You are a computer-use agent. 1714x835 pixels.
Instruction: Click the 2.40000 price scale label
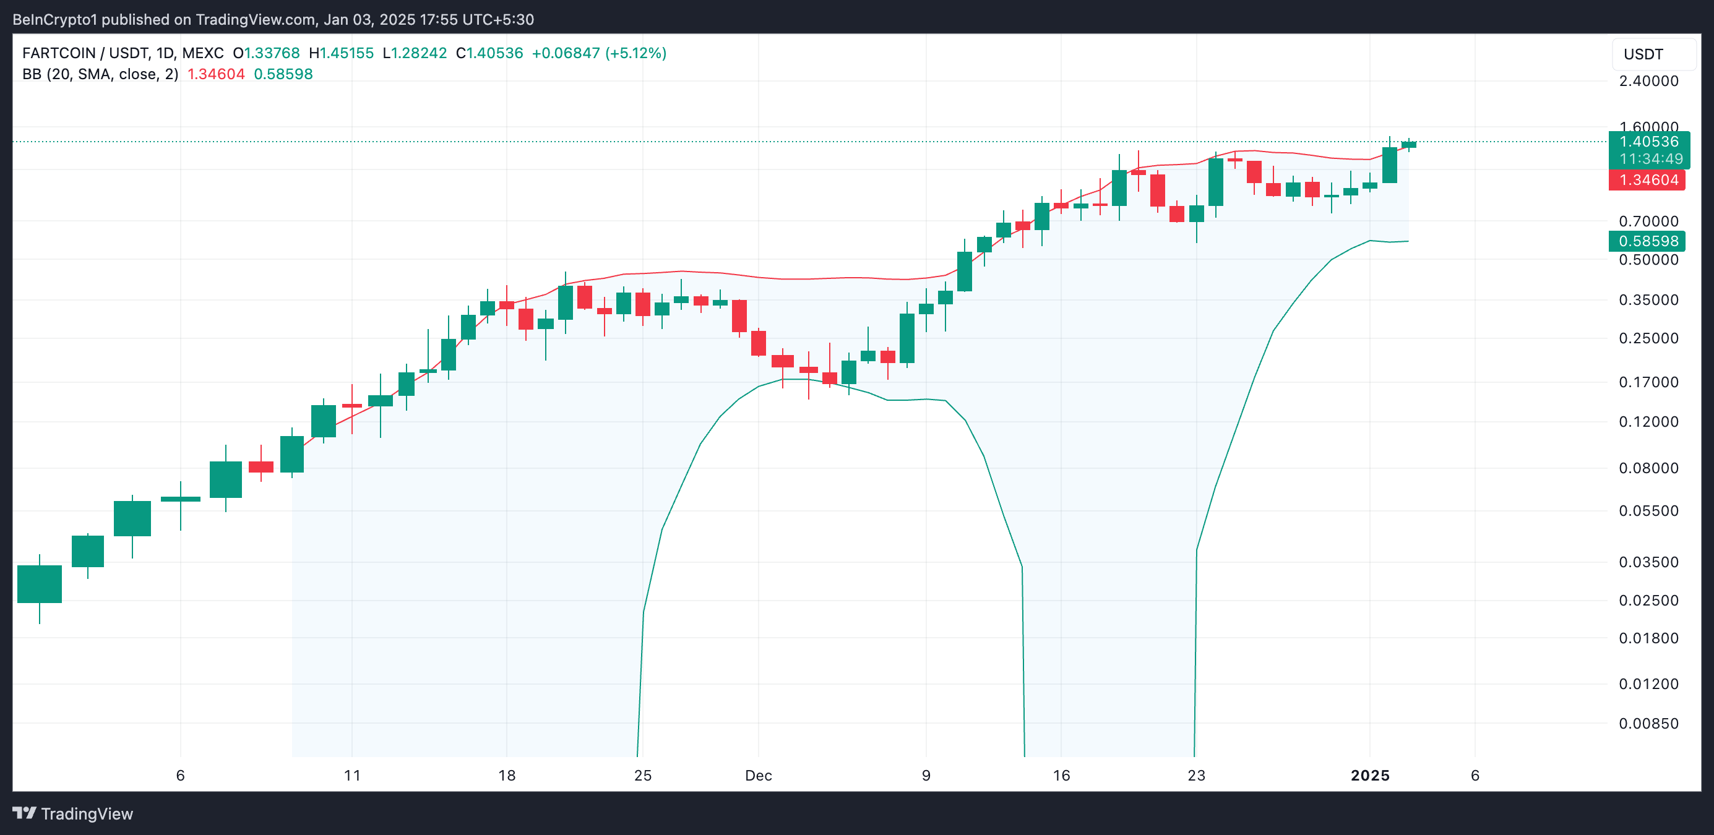(1648, 81)
